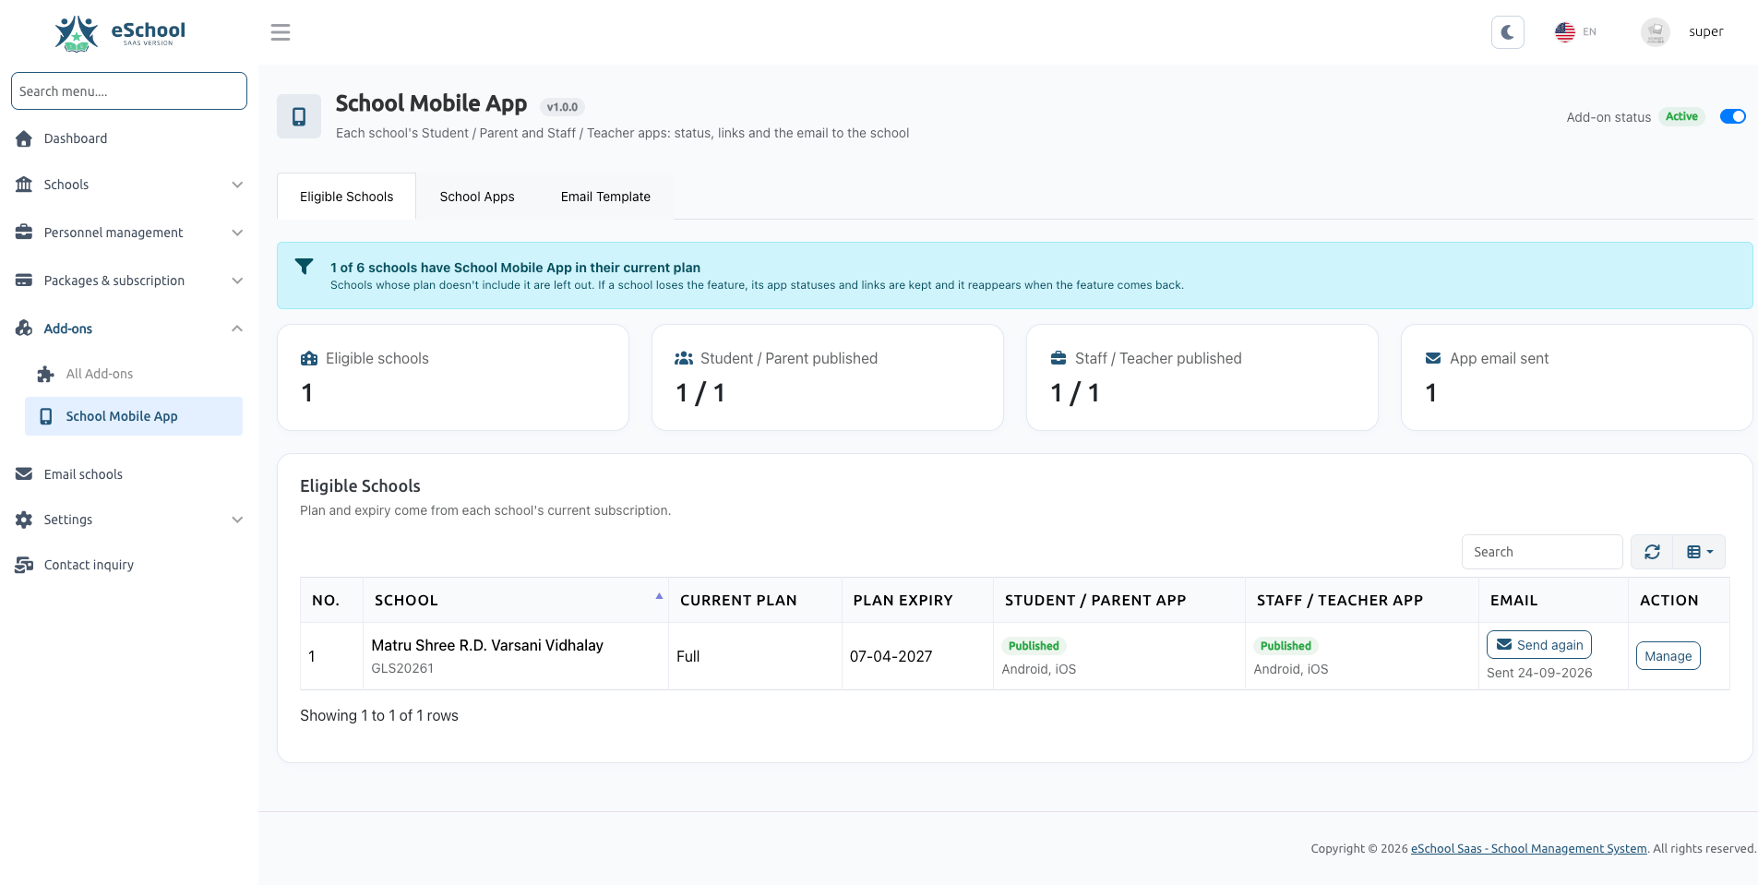The image size is (1758, 885).
Task: Click the Staff / Teacher published briefcase icon
Action: (1058, 358)
